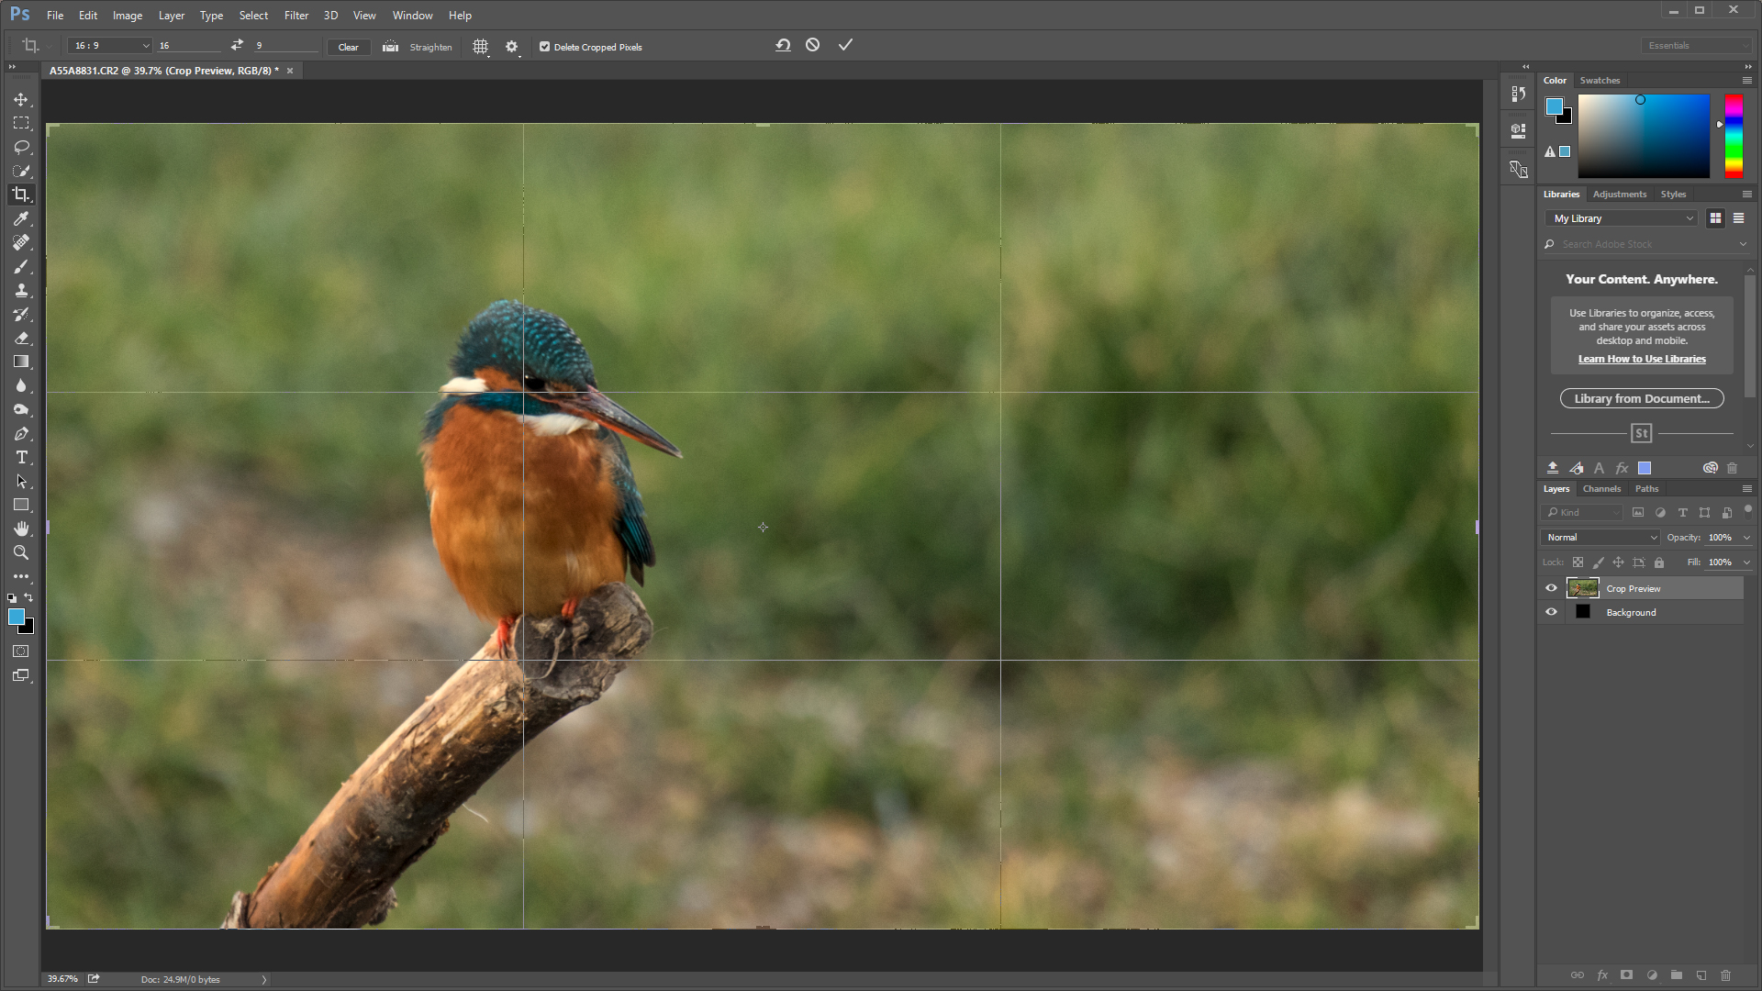Commit the current crop operation
Image resolution: width=1762 pixels, height=991 pixels.
pos(845,45)
